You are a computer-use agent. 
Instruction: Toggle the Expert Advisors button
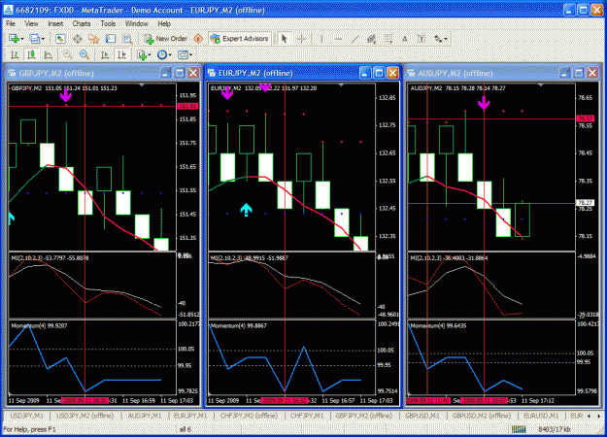[240, 39]
